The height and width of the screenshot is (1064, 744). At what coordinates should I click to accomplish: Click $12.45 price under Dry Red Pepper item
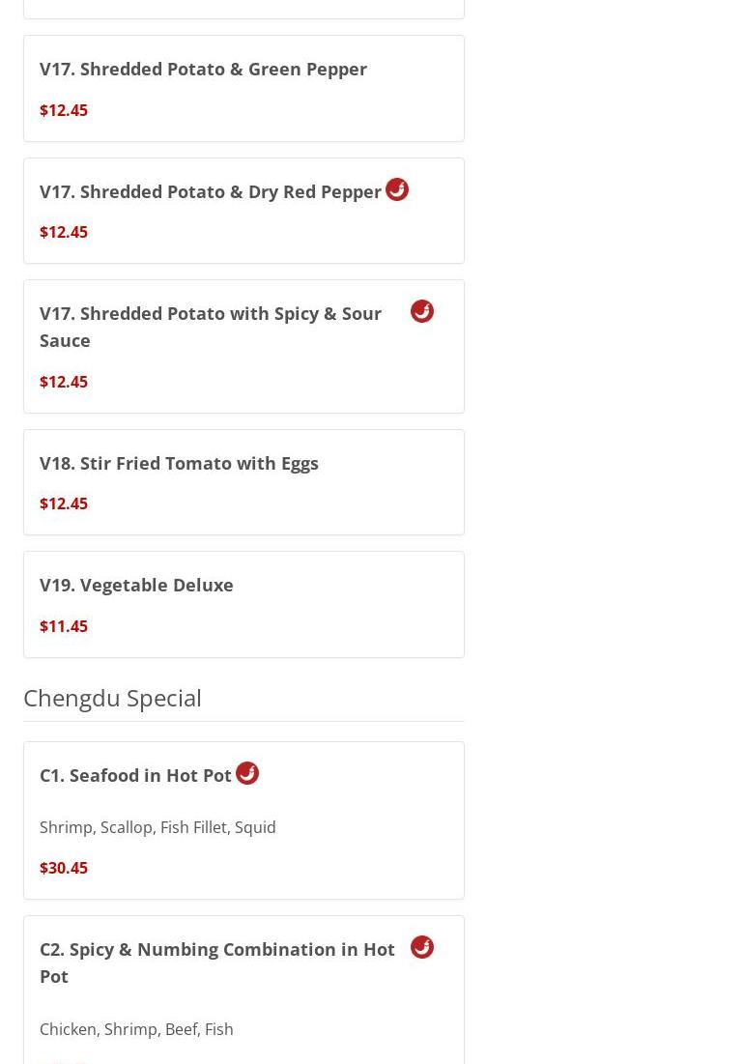pos(64,232)
